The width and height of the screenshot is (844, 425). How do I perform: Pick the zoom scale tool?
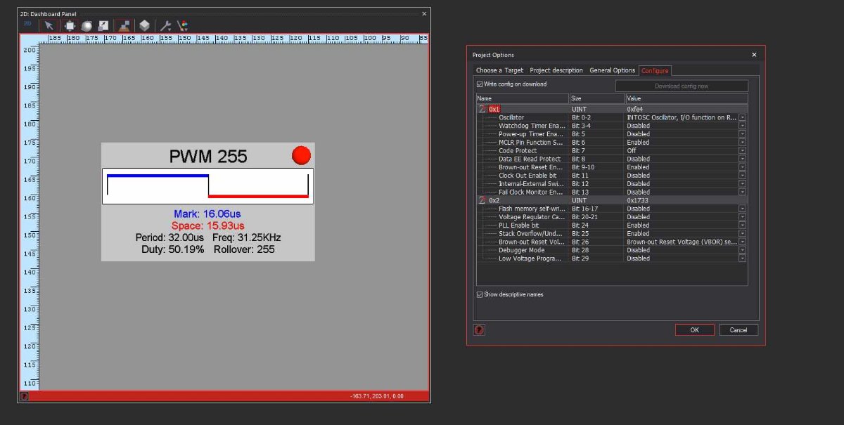tap(103, 25)
